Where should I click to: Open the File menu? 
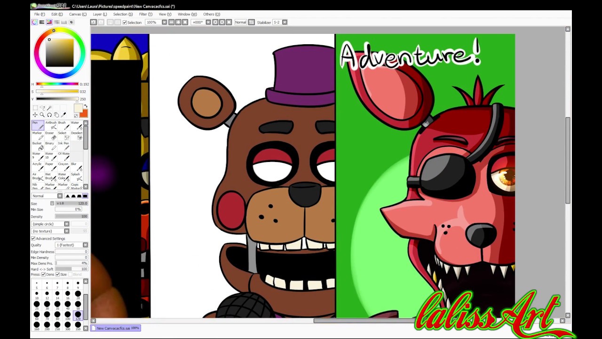[40, 14]
